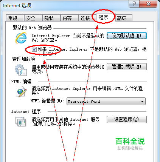Close the Internet 选项 dialog

(148, 4)
